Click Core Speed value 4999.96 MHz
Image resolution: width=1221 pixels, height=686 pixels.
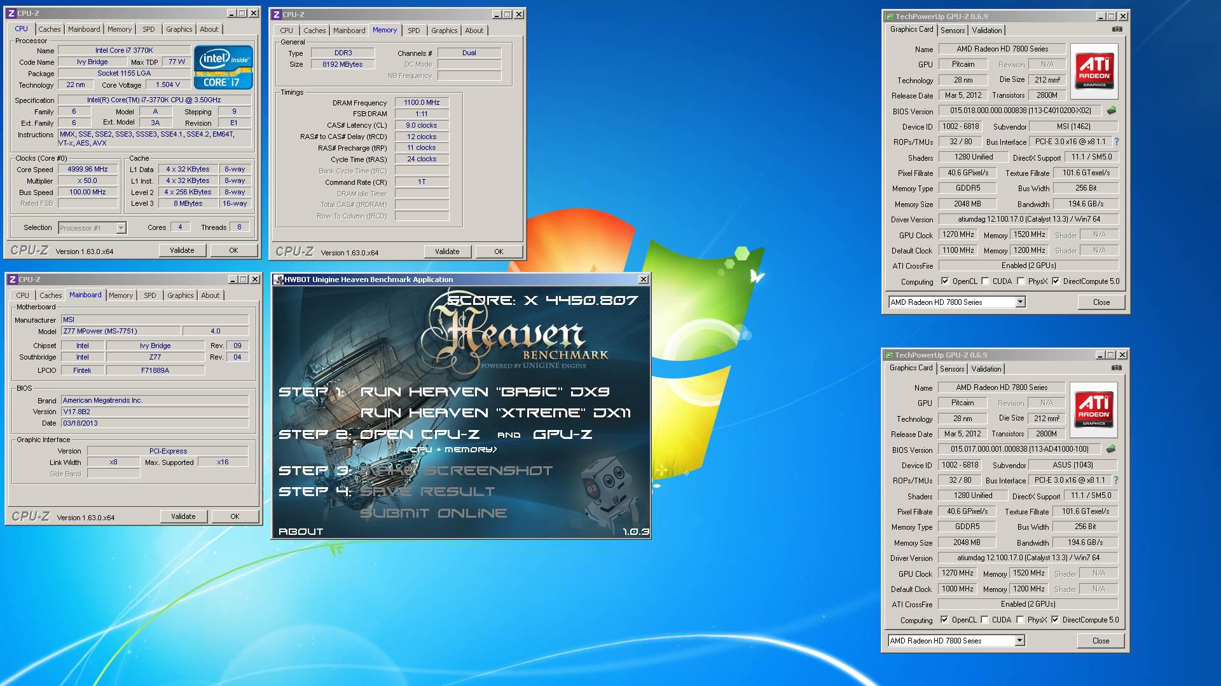tap(88, 170)
